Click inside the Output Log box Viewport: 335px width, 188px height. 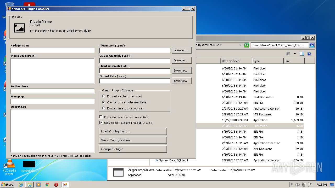click(x=53, y=131)
